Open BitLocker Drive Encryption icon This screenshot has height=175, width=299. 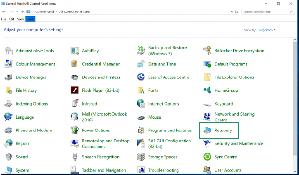[207, 50]
